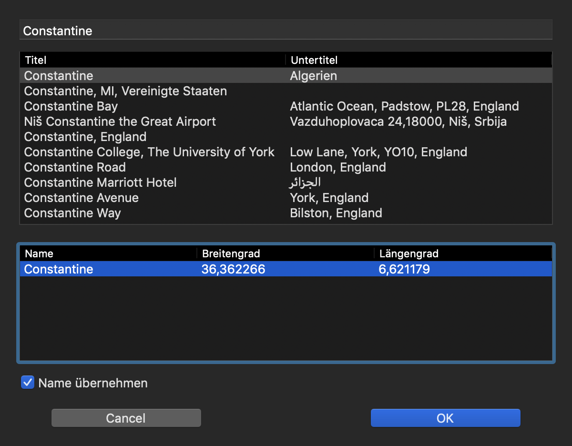
Task: Confirm with the OK button
Action: [445, 418]
